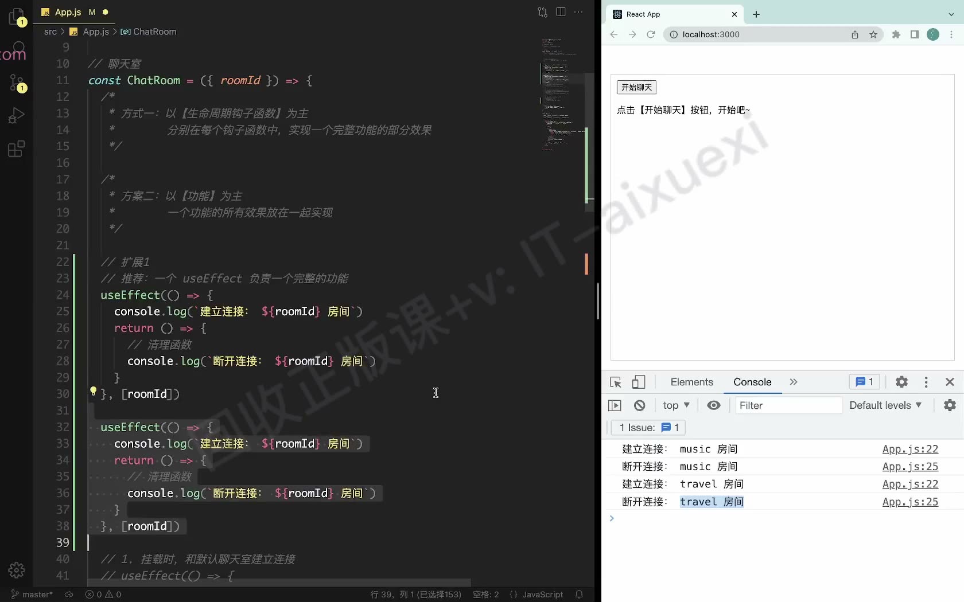The image size is (964, 602).
Task: Open the top JavaScript context dropdown
Action: pos(676,405)
